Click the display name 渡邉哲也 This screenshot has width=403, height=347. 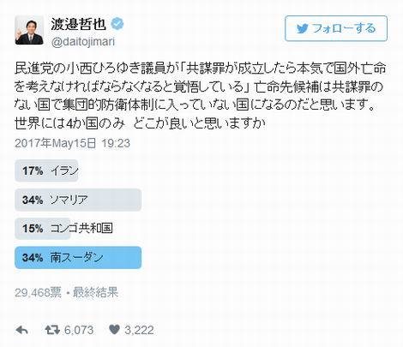[79, 24]
